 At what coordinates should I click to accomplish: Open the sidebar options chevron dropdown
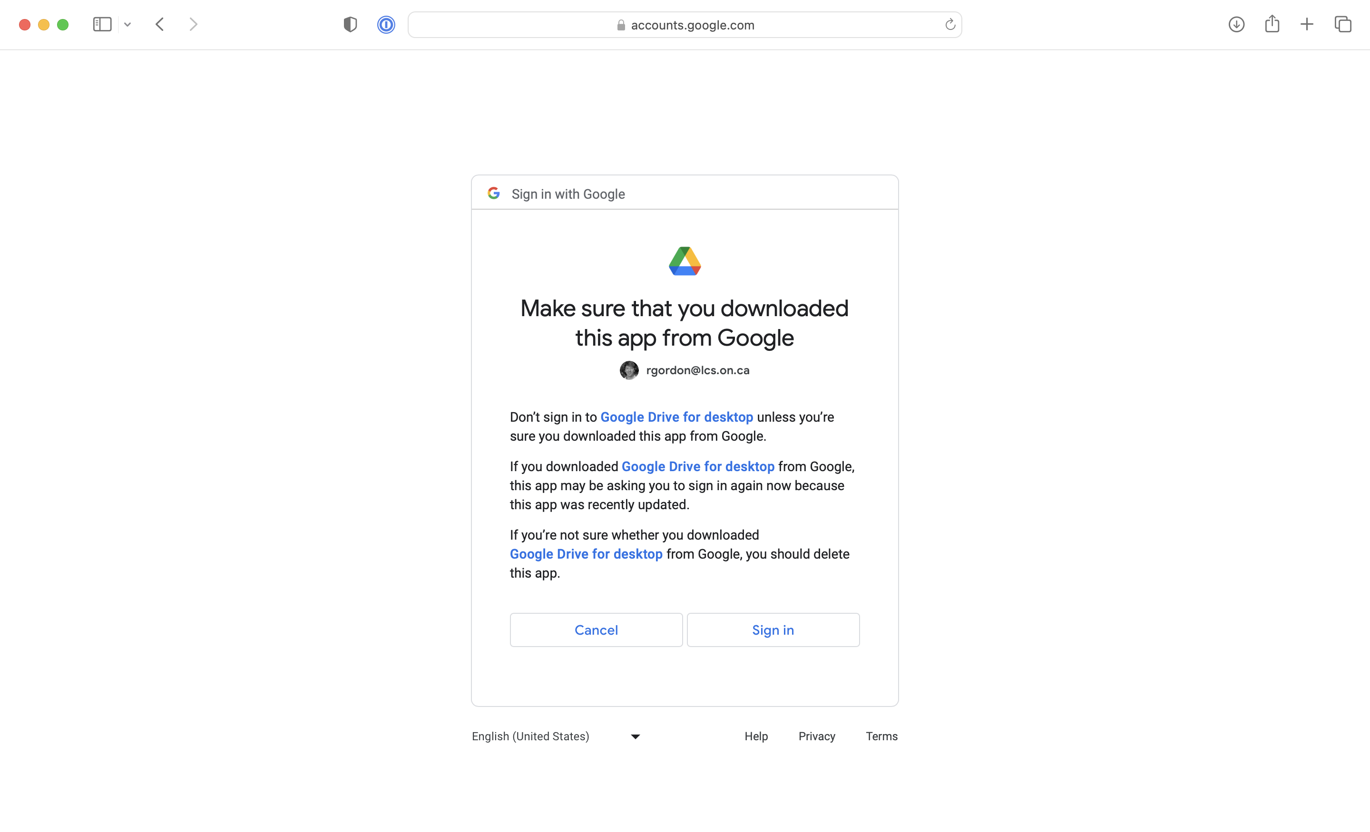pos(127,24)
